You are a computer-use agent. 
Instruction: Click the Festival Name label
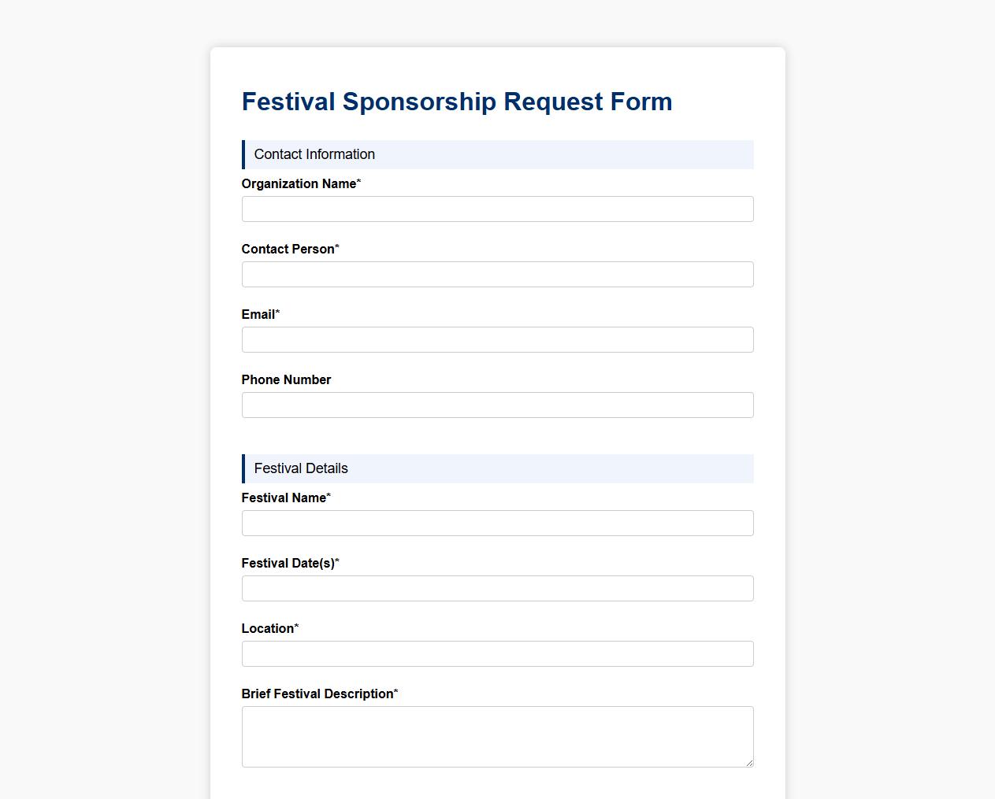284,498
